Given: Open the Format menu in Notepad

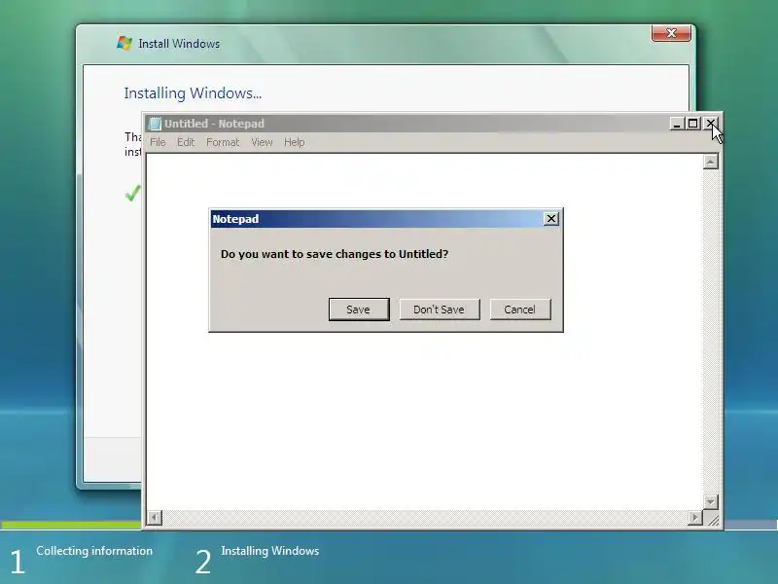Looking at the screenshot, I should (223, 142).
